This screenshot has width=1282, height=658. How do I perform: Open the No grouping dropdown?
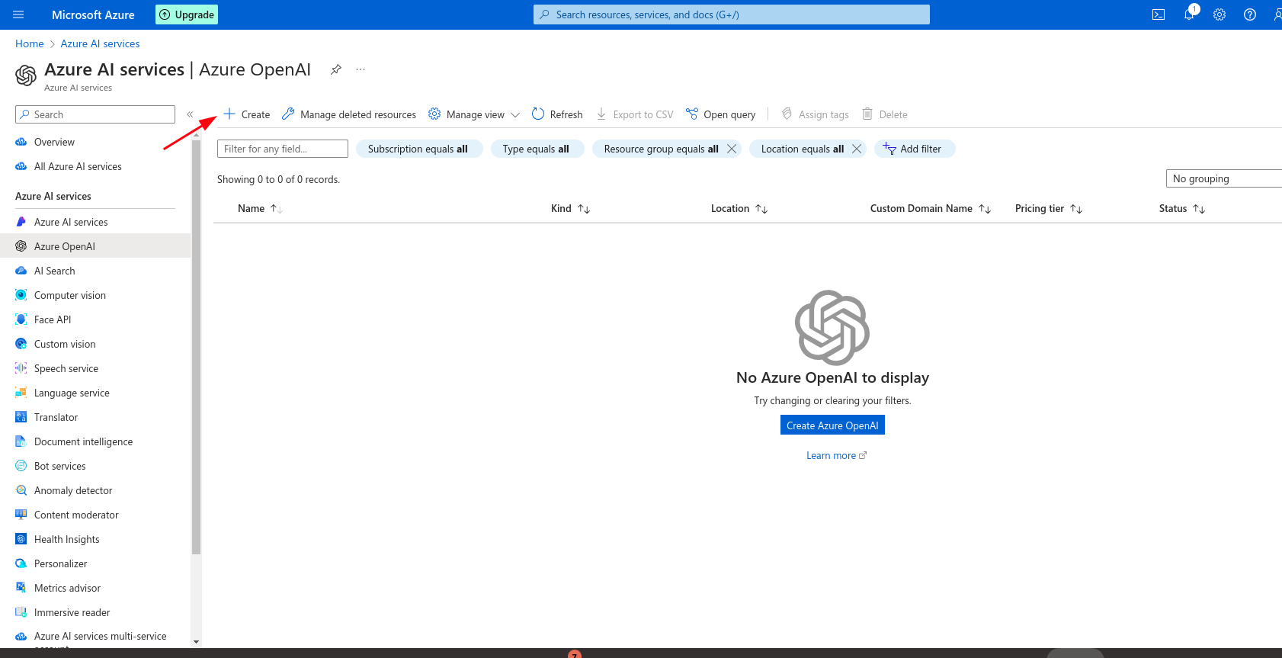[x=1224, y=178]
